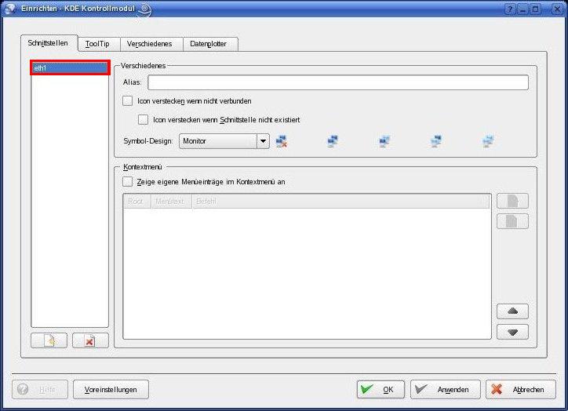Click the Alias text field
The image size is (568, 411).
[x=337, y=82]
